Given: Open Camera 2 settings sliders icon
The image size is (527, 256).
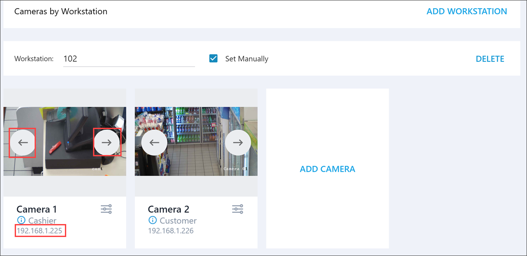Looking at the screenshot, I should point(238,209).
